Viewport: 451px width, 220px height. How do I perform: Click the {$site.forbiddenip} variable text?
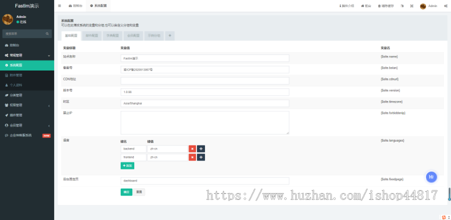point(393,112)
